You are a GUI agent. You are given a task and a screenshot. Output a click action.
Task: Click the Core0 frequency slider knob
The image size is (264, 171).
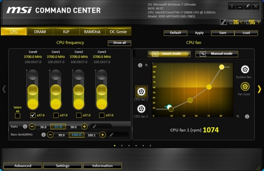coord(33,90)
